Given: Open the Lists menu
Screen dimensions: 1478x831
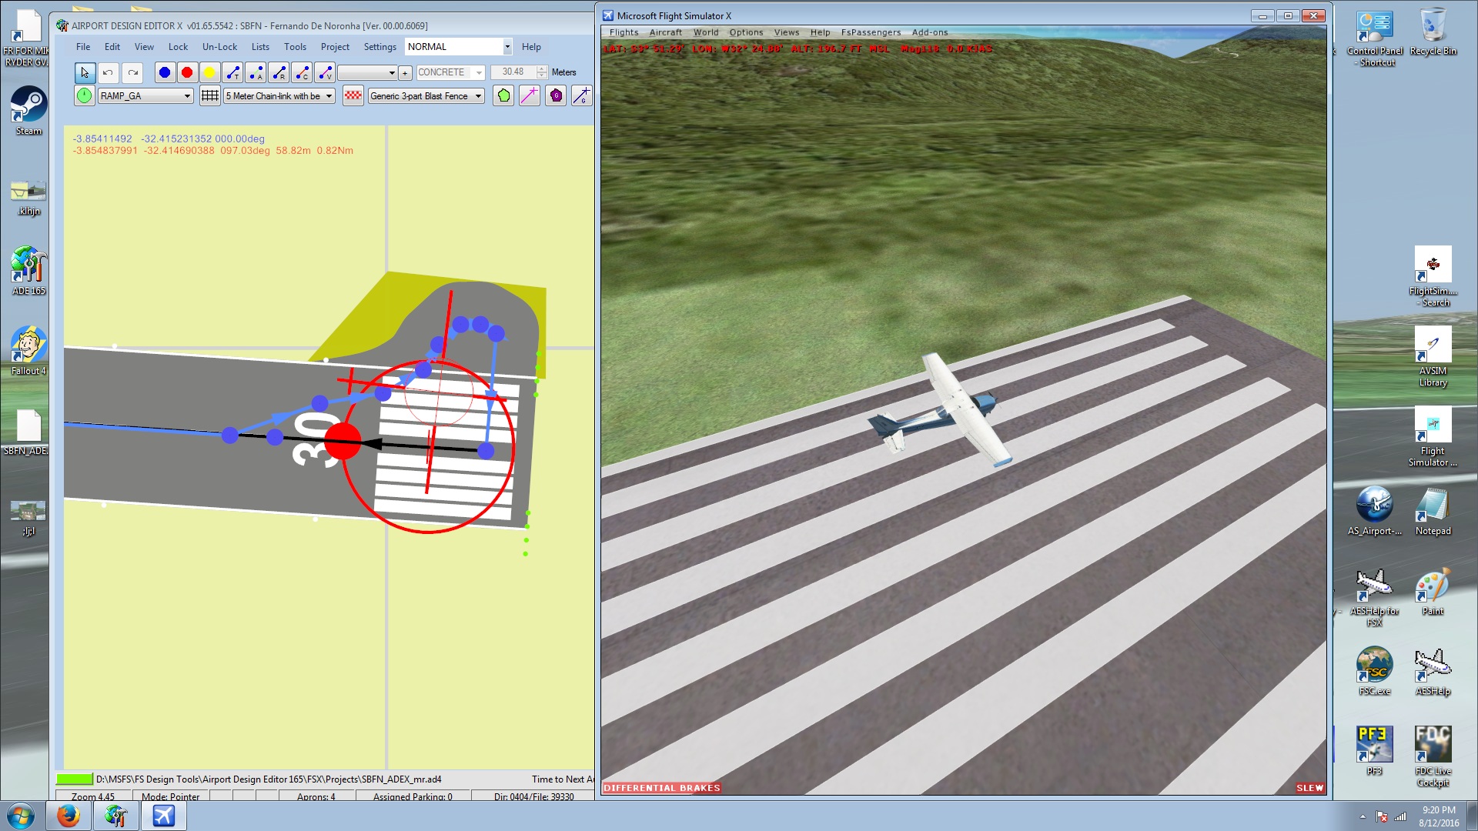Looking at the screenshot, I should (260, 47).
